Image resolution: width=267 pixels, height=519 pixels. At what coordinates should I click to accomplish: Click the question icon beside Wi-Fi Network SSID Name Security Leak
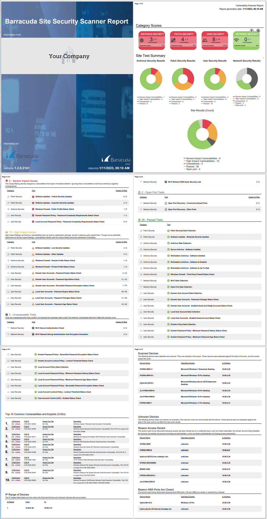pyautogui.click(x=166, y=182)
